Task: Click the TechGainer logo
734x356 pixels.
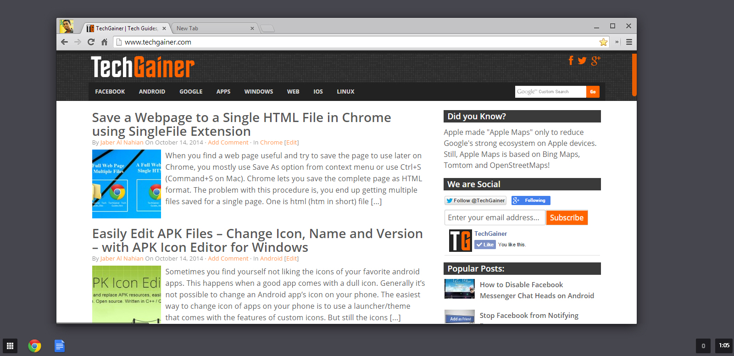Action: tap(143, 67)
